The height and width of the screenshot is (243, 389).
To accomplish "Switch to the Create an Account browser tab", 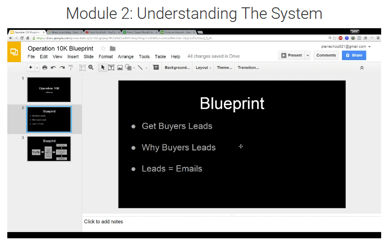I will [178, 32].
